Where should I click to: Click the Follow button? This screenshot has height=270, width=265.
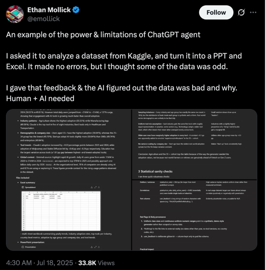[x=216, y=12]
